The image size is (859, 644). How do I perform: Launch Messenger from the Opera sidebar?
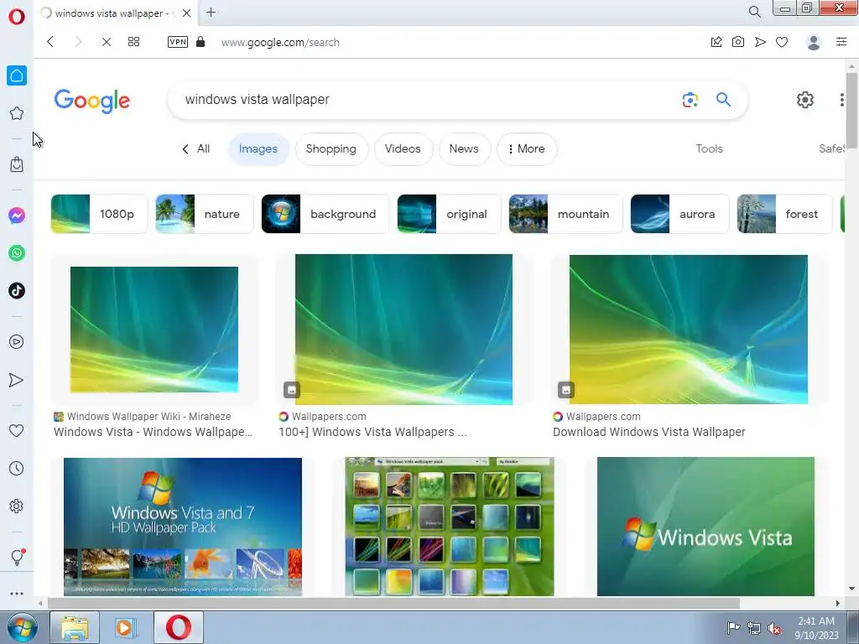pyautogui.click(x=17, y=216)
